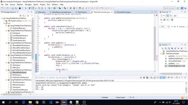Open File Explorer from Windows taskbar
Viewport: 188px width, 105px height.
click(x=30, y=102)
